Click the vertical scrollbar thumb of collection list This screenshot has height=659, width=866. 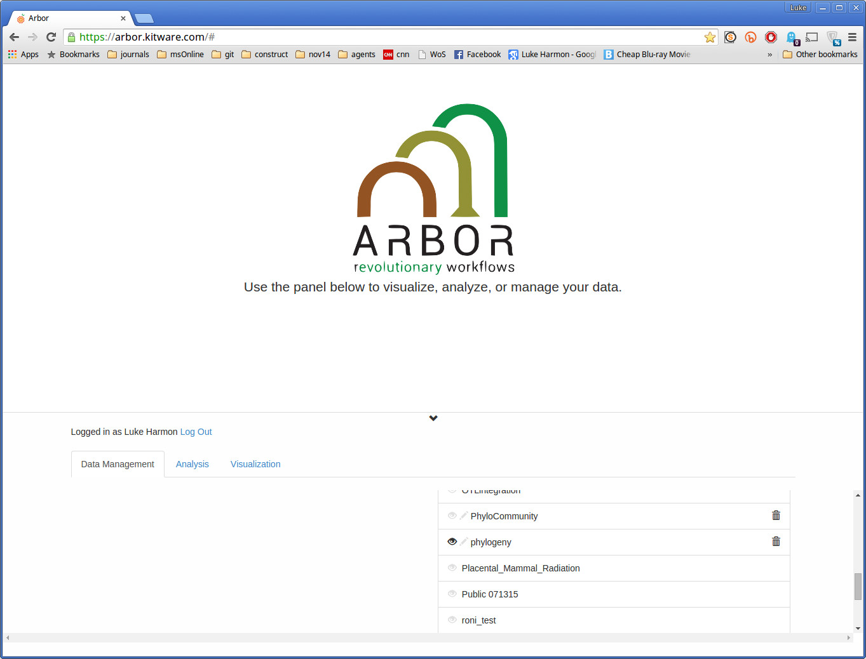click(x=858, y=587)
